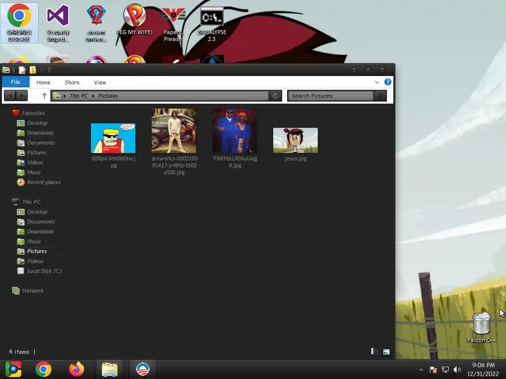The height and width of the screenshot is (379, 506).
Task: Expand the arrow between This PC and Pictures
Action: 93,96
